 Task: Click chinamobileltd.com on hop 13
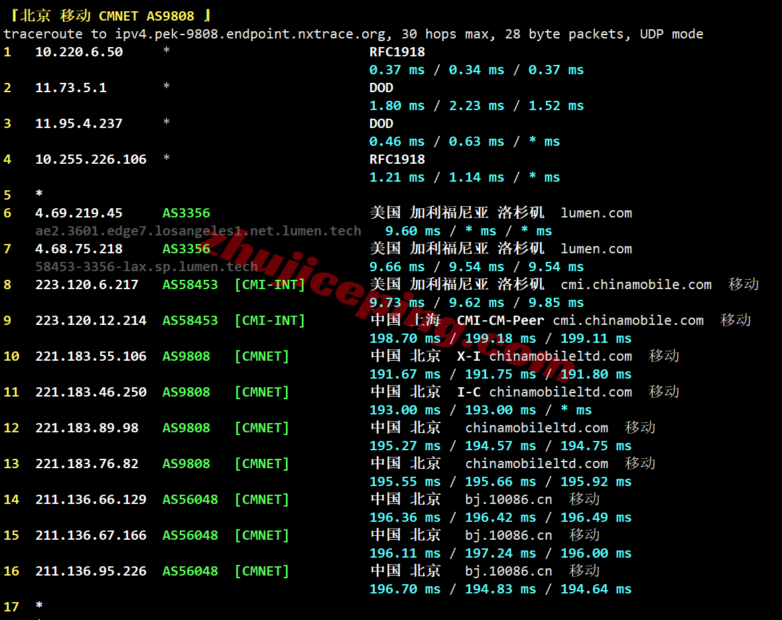pyautogui.click(x=537, y=464)
